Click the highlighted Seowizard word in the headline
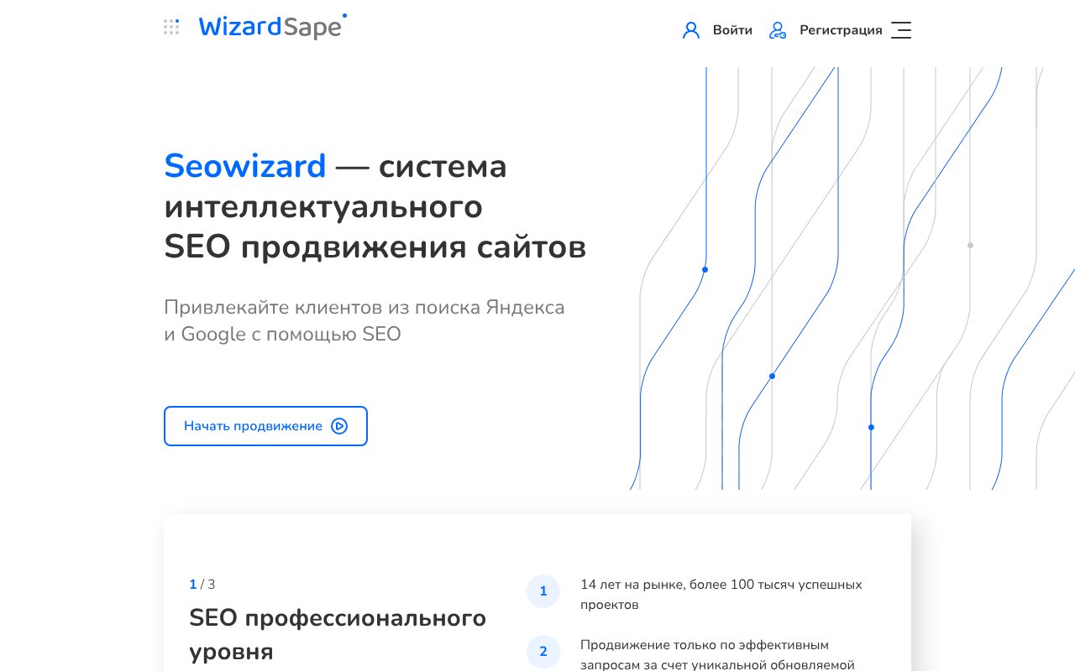Viewport: 1075px width, 671px height. pyautogui.click(x=245, y=166)
